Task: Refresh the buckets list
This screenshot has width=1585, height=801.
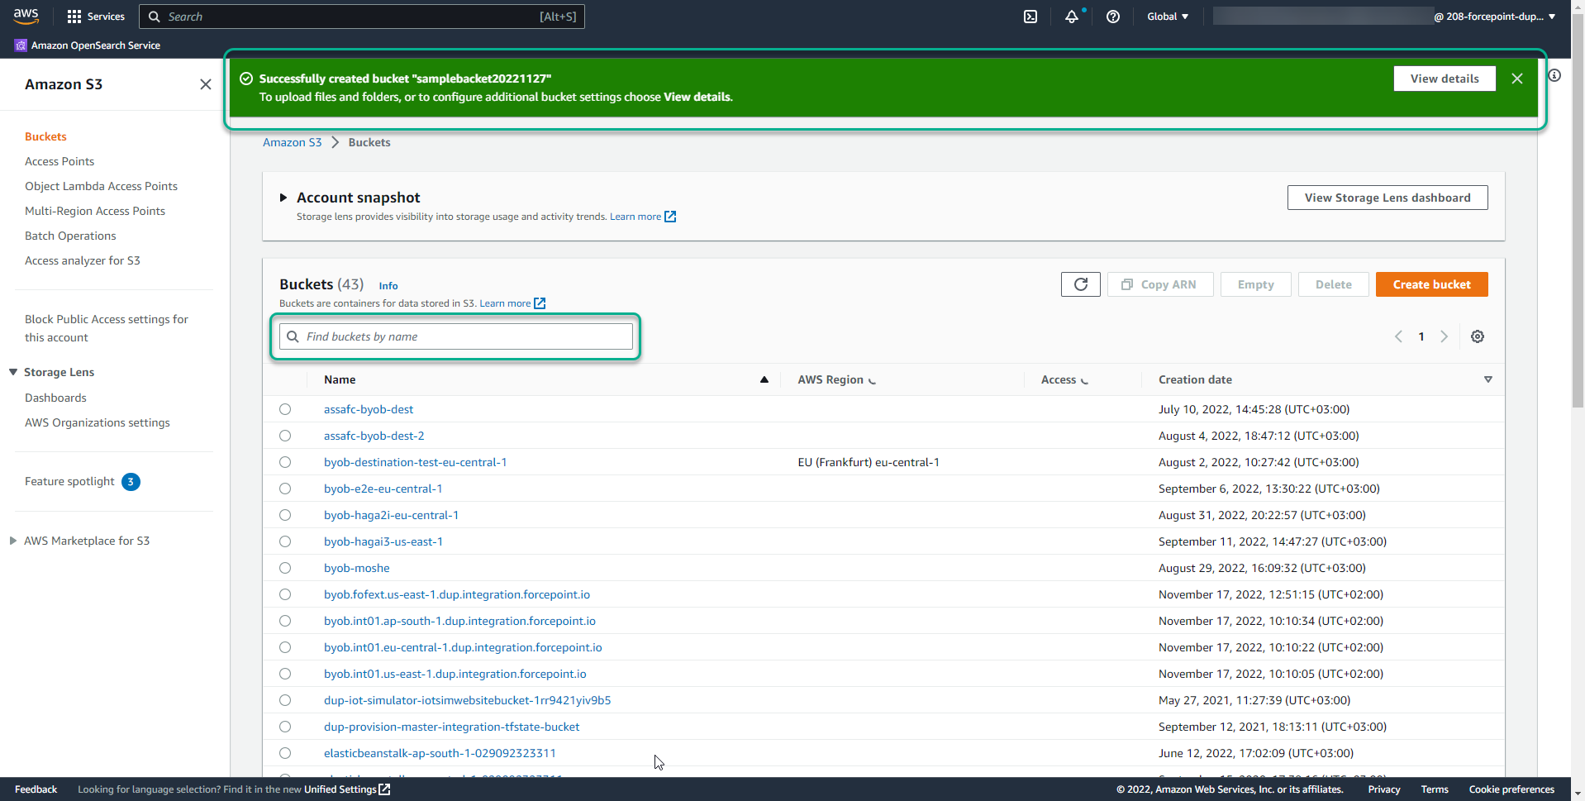Action: (1080, 284)
